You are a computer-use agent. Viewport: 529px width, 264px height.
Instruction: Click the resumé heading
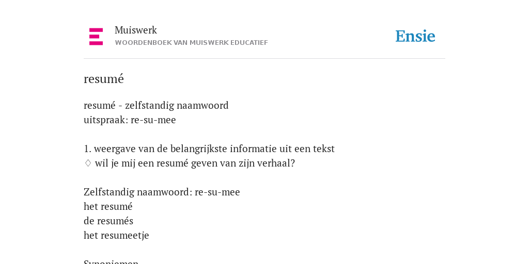coord(104,79)
